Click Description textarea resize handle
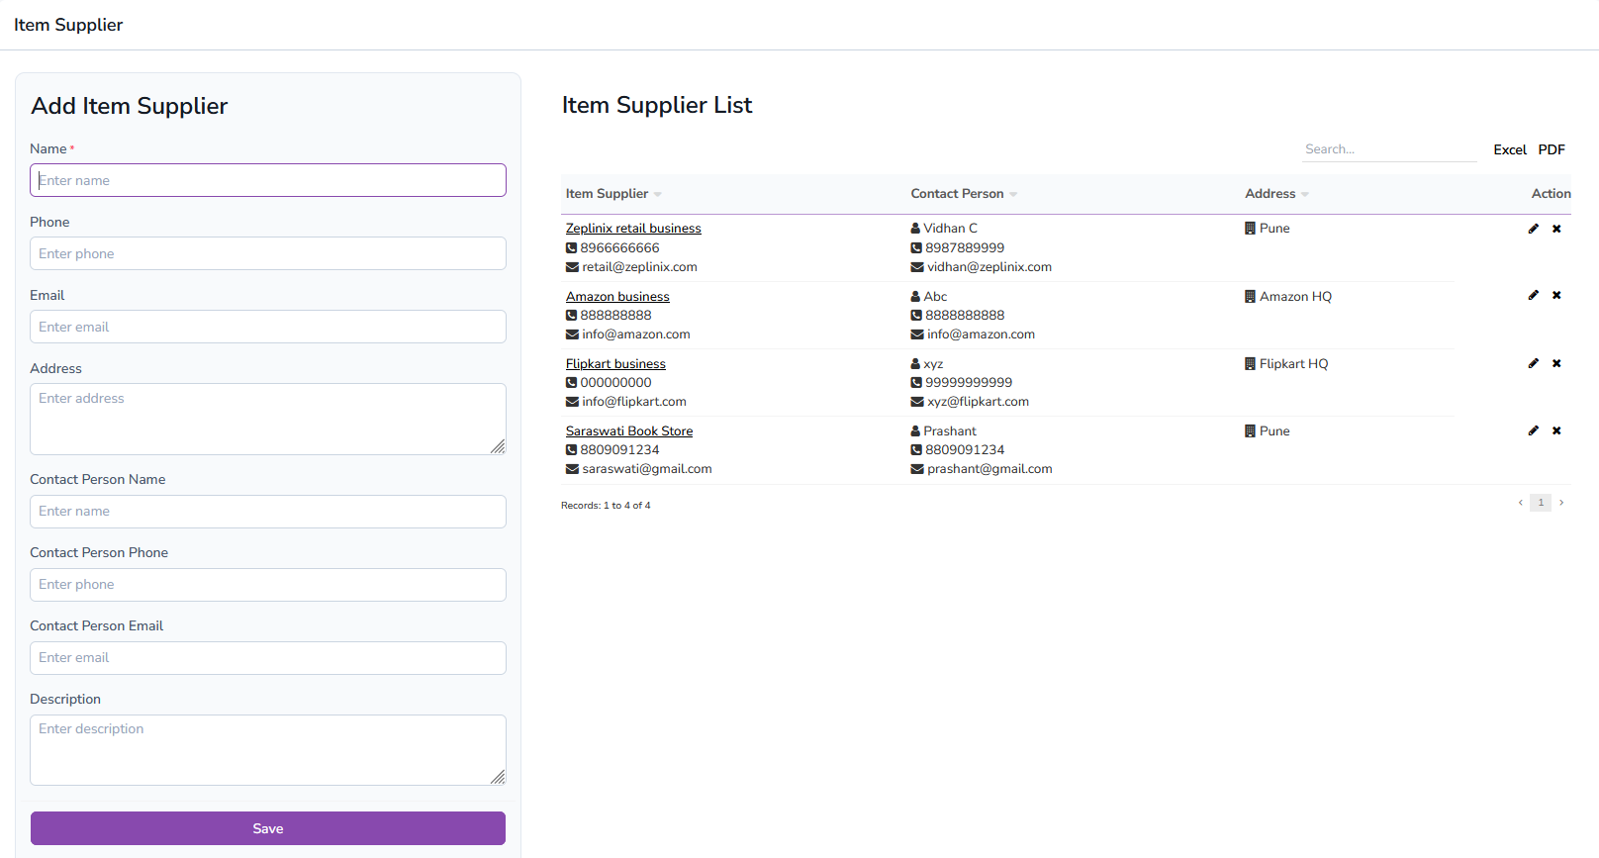This screenshot has width=1599, height=858. (498, 777)
